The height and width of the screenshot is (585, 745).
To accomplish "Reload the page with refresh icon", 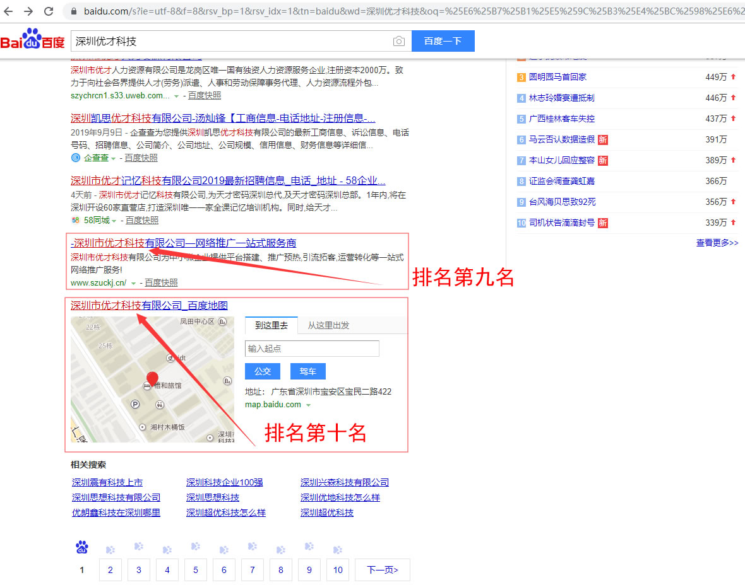I will (49, 11).
